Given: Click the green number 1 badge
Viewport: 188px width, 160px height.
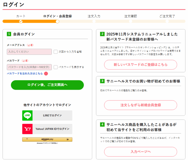Looking at the screenshot, I should point(9,34).
